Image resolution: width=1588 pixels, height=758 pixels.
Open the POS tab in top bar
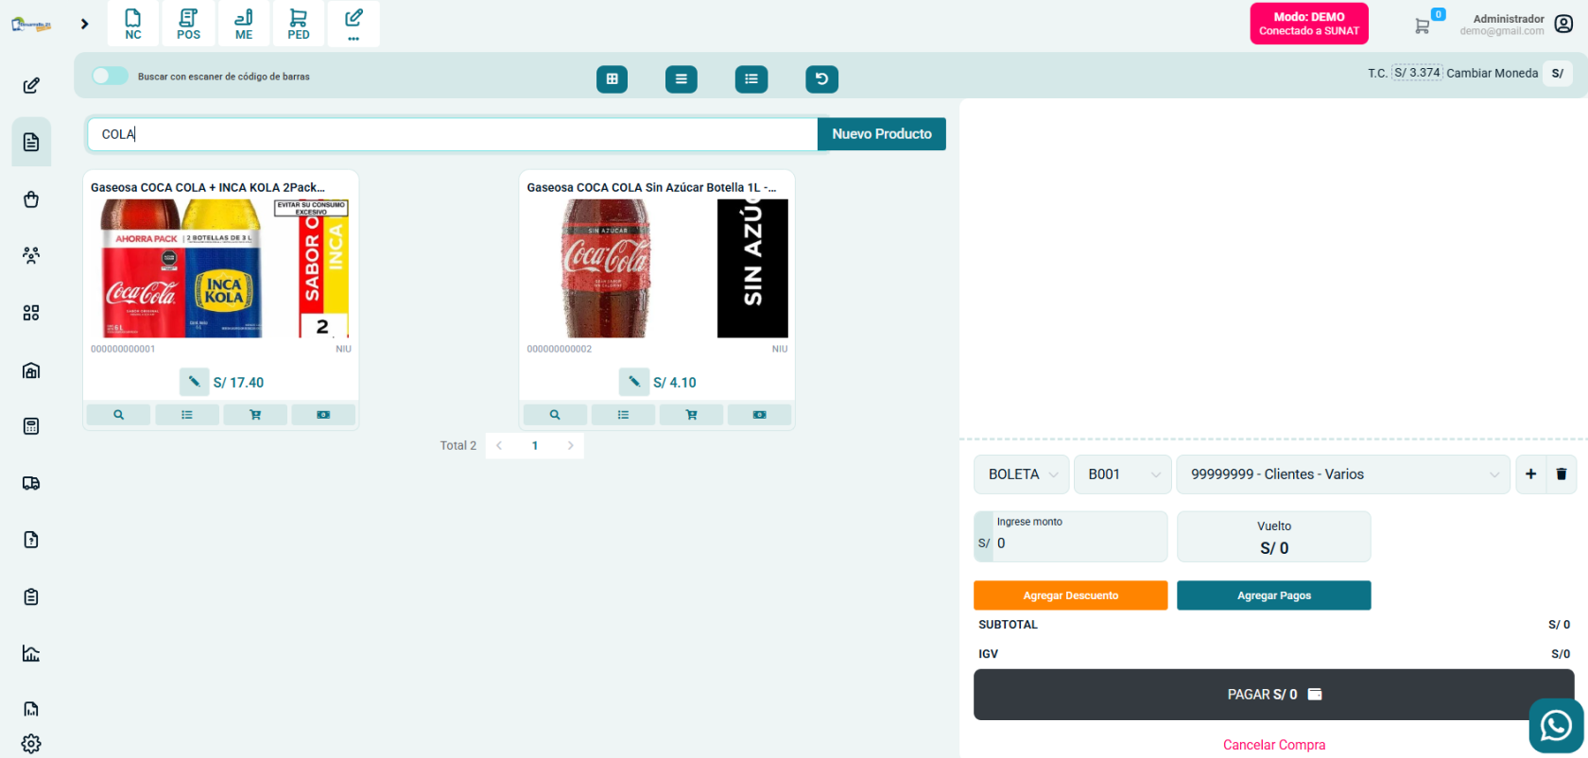(188, 24)
